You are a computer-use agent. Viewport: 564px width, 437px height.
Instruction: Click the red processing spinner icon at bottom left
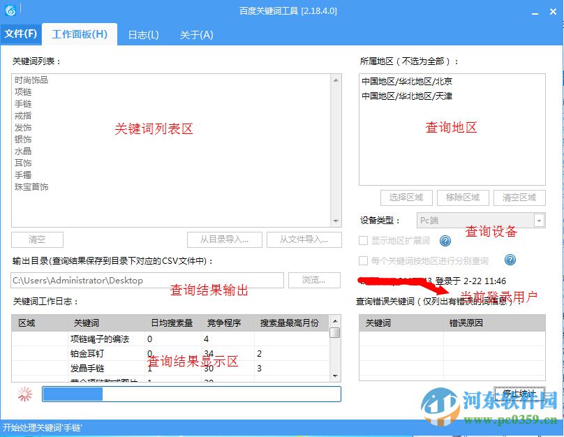tap(24, 393)
